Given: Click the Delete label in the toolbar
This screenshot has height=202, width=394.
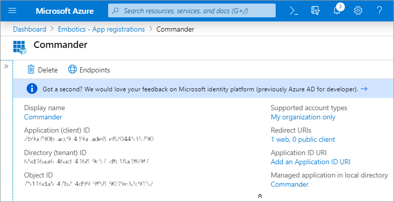Looking at the screenshot, I should [48, 70].
